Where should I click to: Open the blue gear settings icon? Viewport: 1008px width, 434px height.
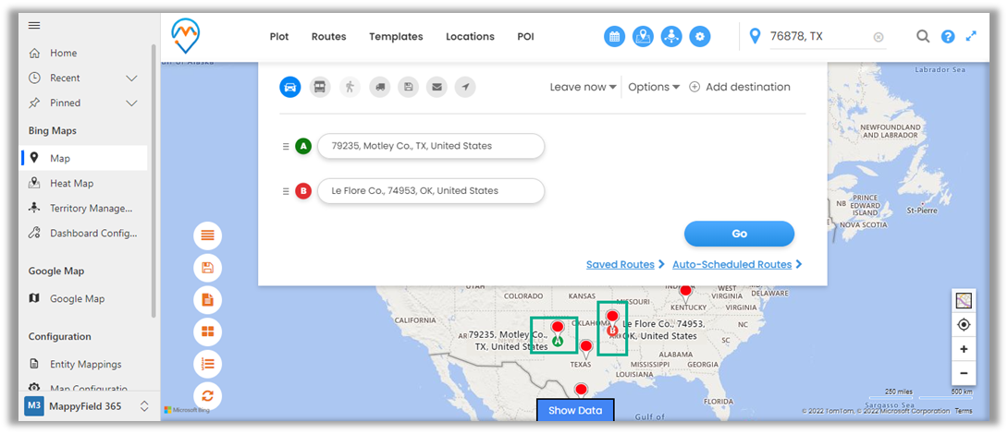(x=701, y=37)
